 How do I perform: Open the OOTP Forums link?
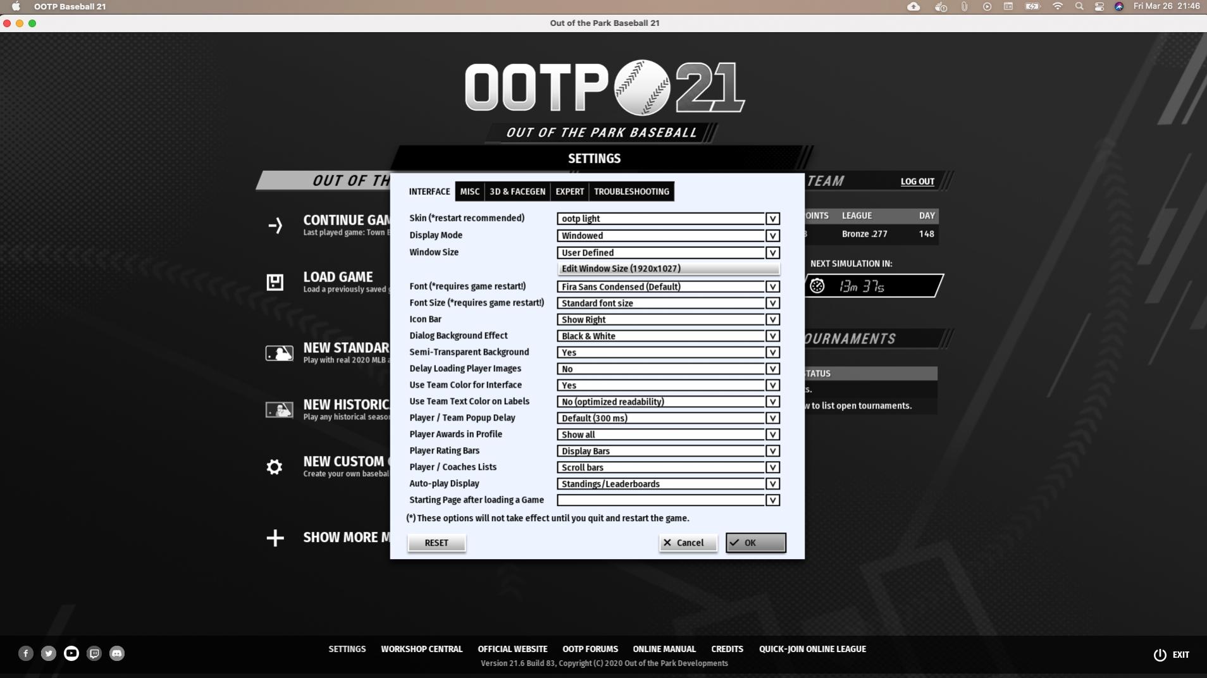590,650
